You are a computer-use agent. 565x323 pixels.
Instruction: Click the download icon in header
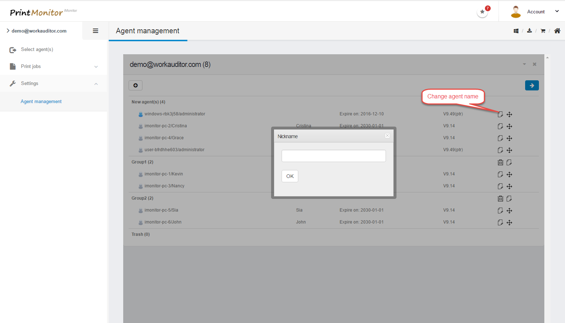529,31
